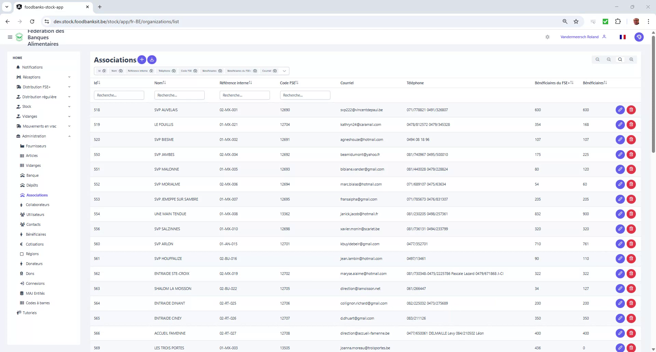Sort the table by the Nom column
Screen dimensions: 656x352
tap(159, 83)
